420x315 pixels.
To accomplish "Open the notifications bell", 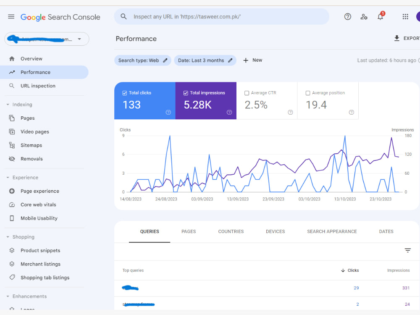I will [x=381, y=16].
